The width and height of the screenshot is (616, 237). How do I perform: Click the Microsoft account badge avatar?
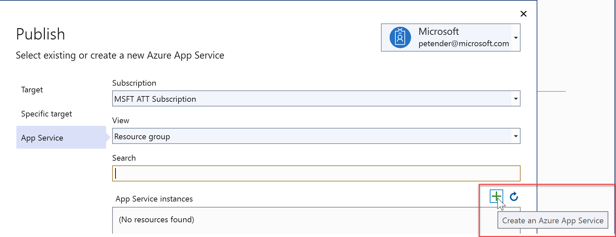tap(400, 37)
